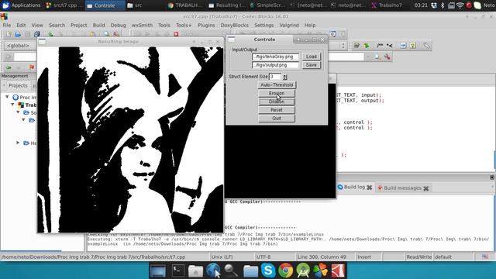The image size is (496, 279).
Task: Open Google Chrome from the dock
Action: point(286,270)
